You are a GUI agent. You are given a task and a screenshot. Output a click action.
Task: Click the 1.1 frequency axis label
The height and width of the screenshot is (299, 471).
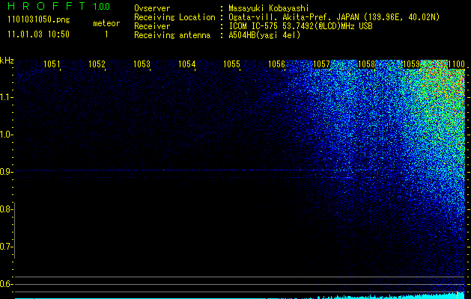[6, 97]
